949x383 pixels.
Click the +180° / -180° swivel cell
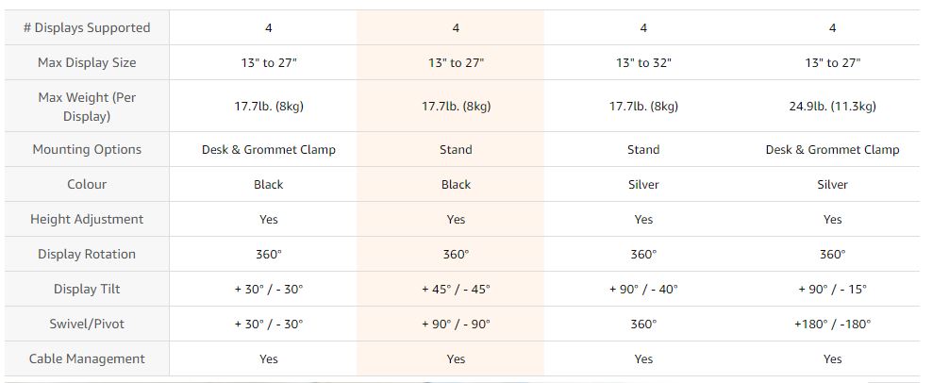[832, 325]
